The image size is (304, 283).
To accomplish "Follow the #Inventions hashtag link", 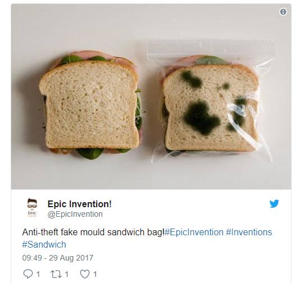I will pos(249,232).
